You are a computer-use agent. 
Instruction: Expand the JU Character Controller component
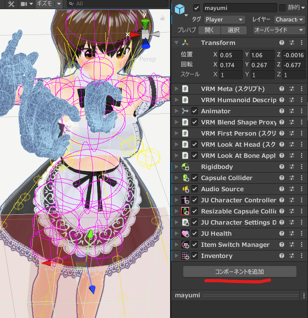pos(176,200)
